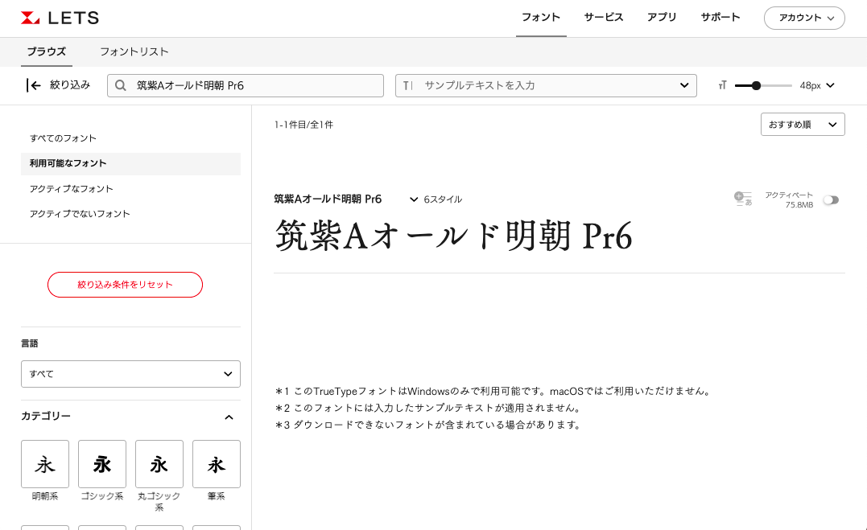Open the サービス menu
867x530 pixels.
tap(603, 17)
